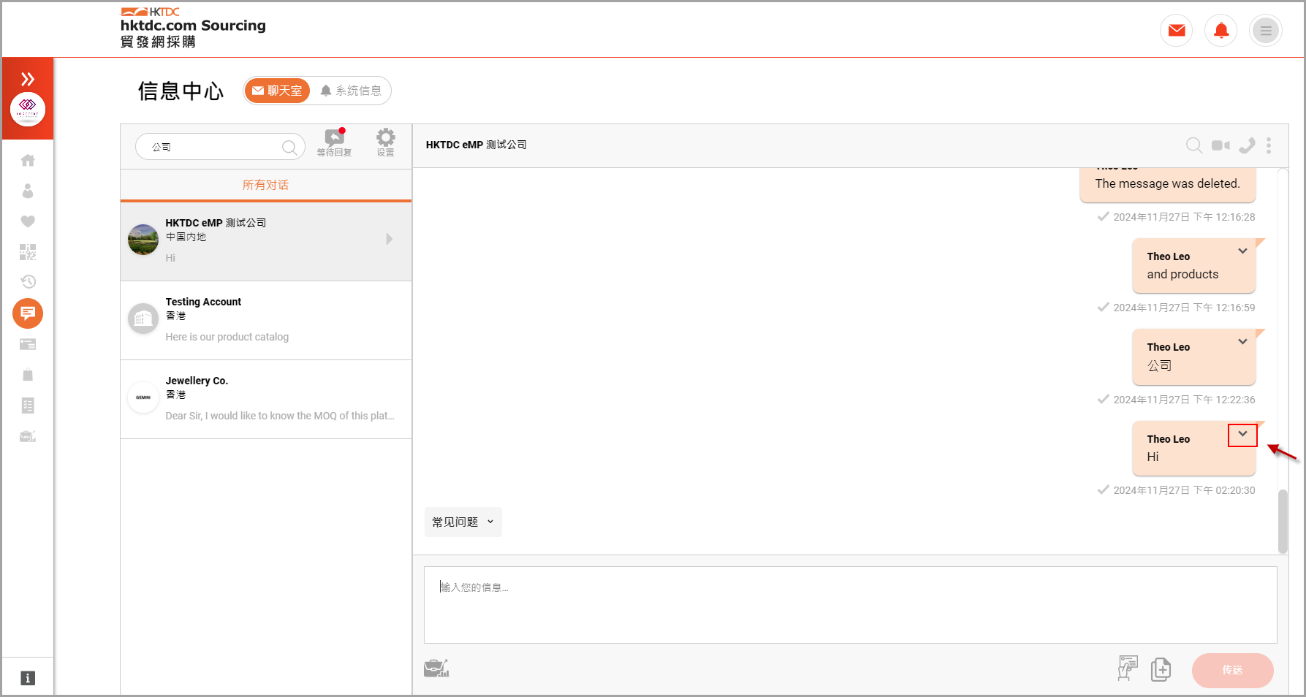This screenshot has width=1306, height=697.
Task: Open favorites heart icon in sidebar
Action: coord(28,221)
